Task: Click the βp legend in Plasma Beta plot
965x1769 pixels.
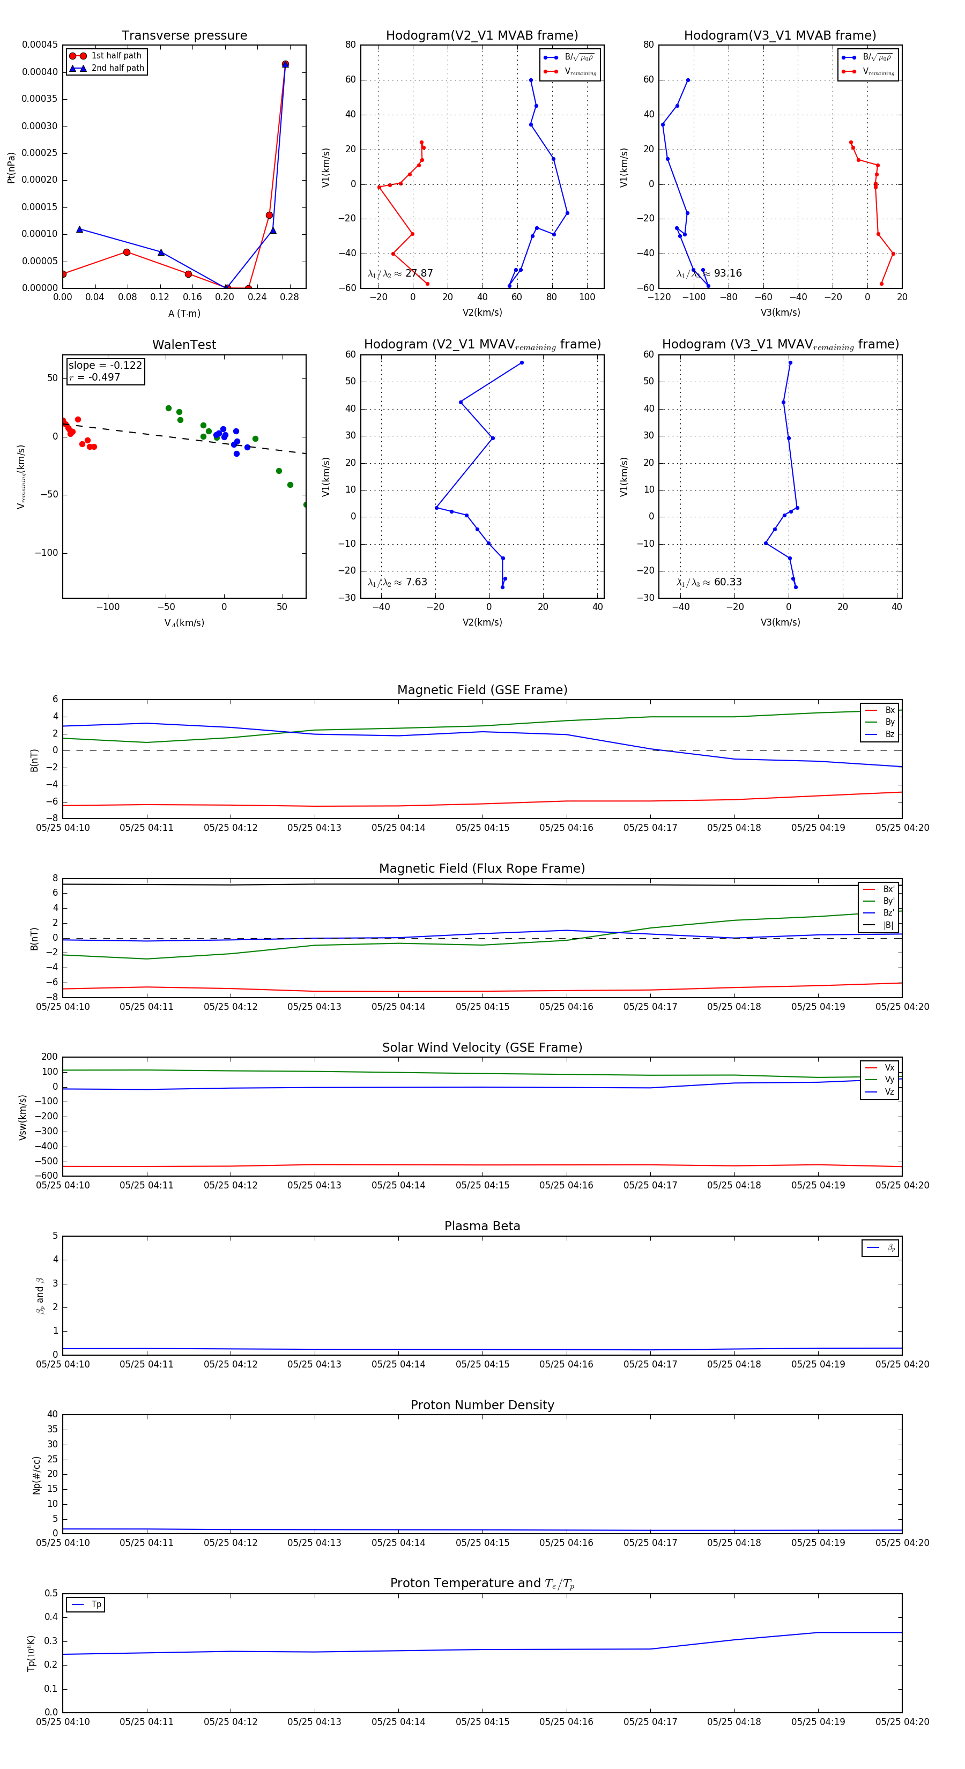Action: (880, 1248)
